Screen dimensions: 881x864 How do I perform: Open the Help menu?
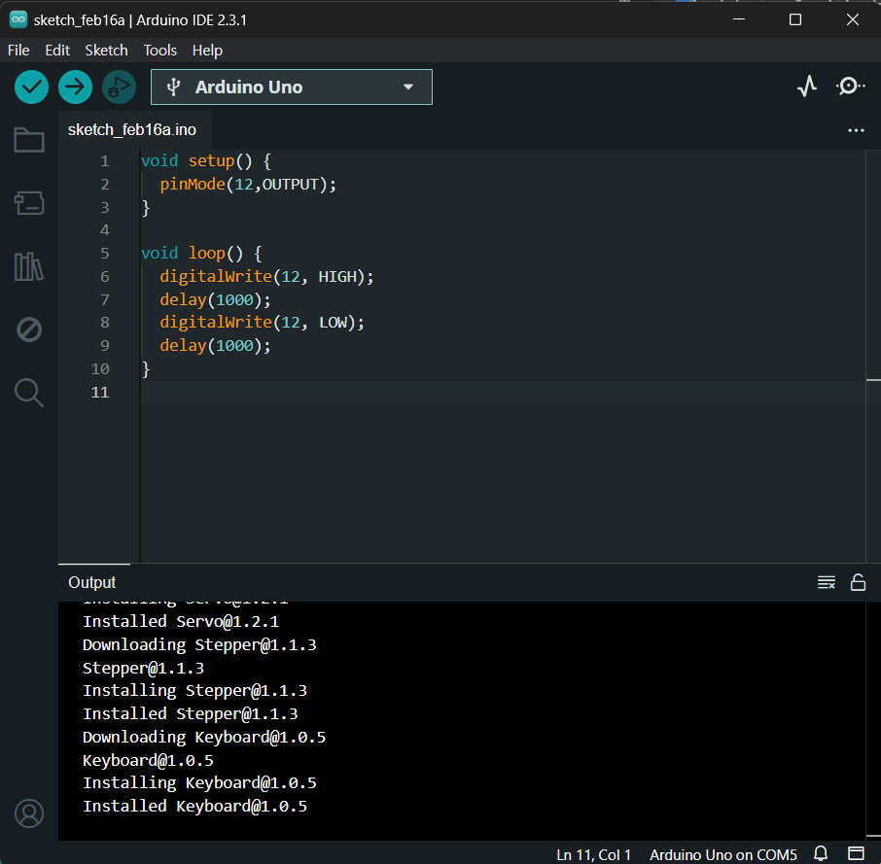coord(207,51)
